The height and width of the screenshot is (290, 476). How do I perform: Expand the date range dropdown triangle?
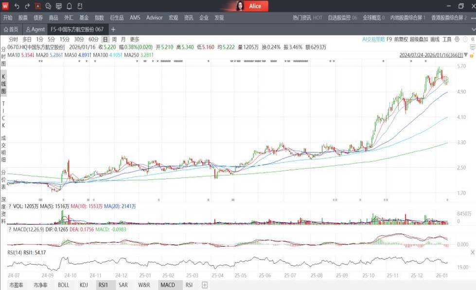click(x=466, y=55)
